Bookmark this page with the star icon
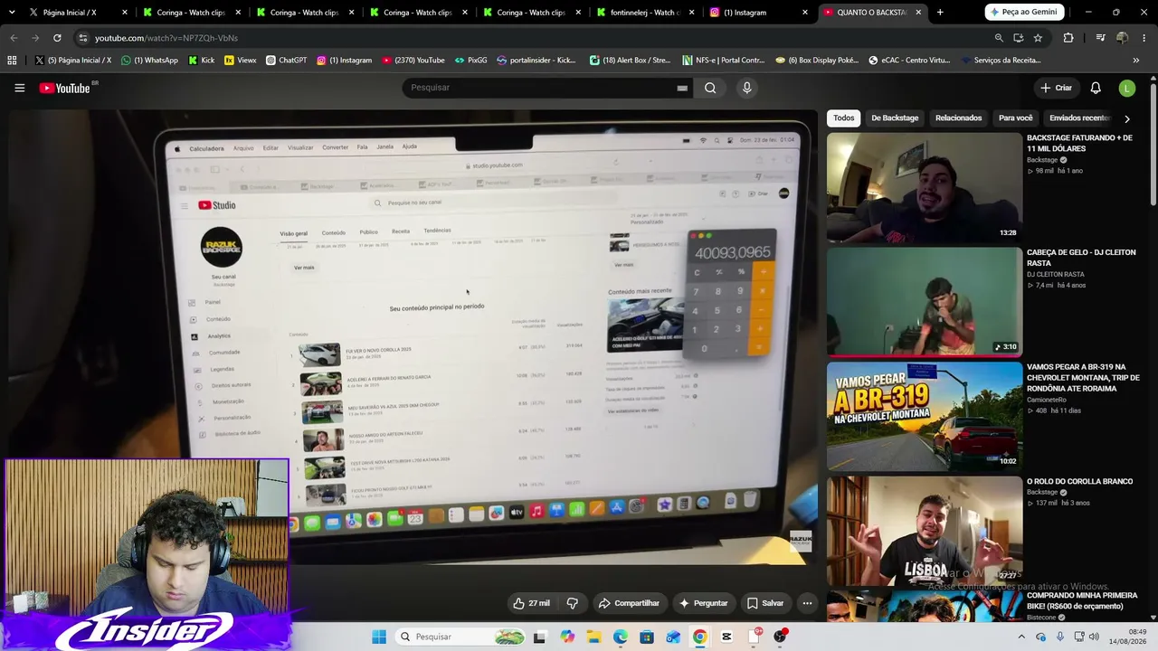 point(1038,38)
